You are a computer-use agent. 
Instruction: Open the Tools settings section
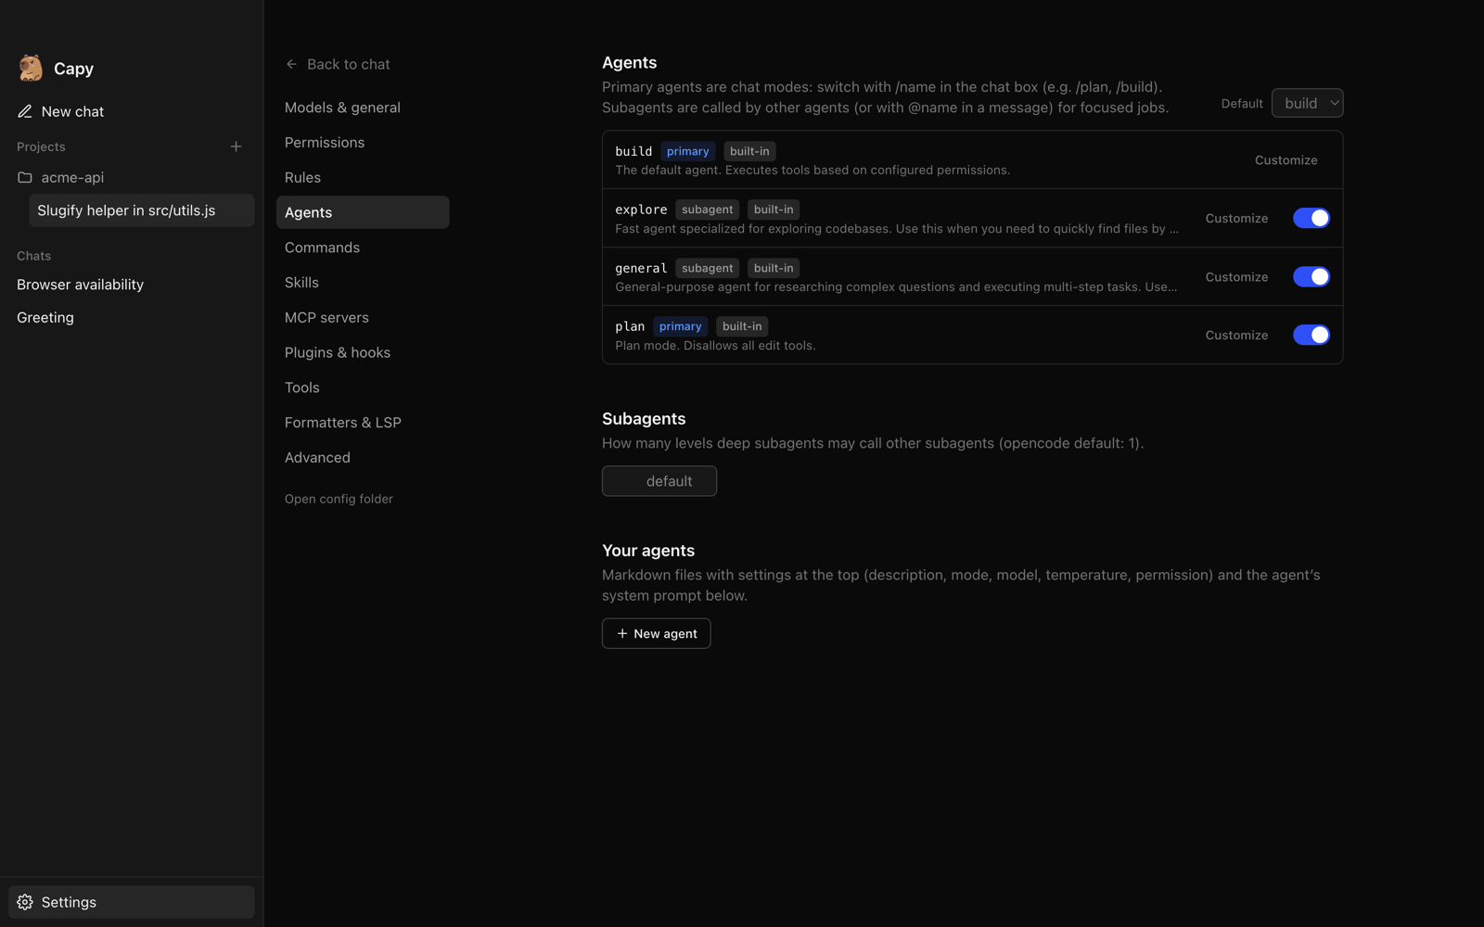coord(363,387)
